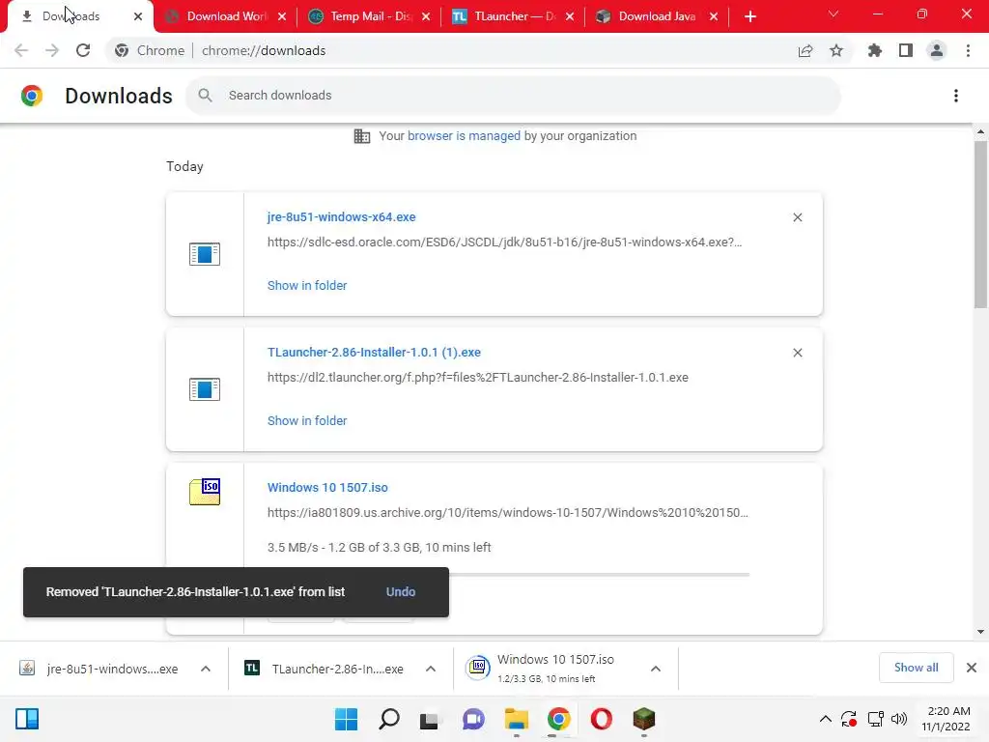Open Opera browser from taskbar

(x=601, y=719)
